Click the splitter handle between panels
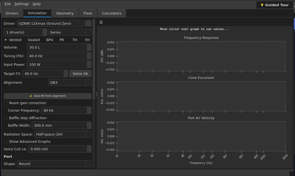 point(97,94)
